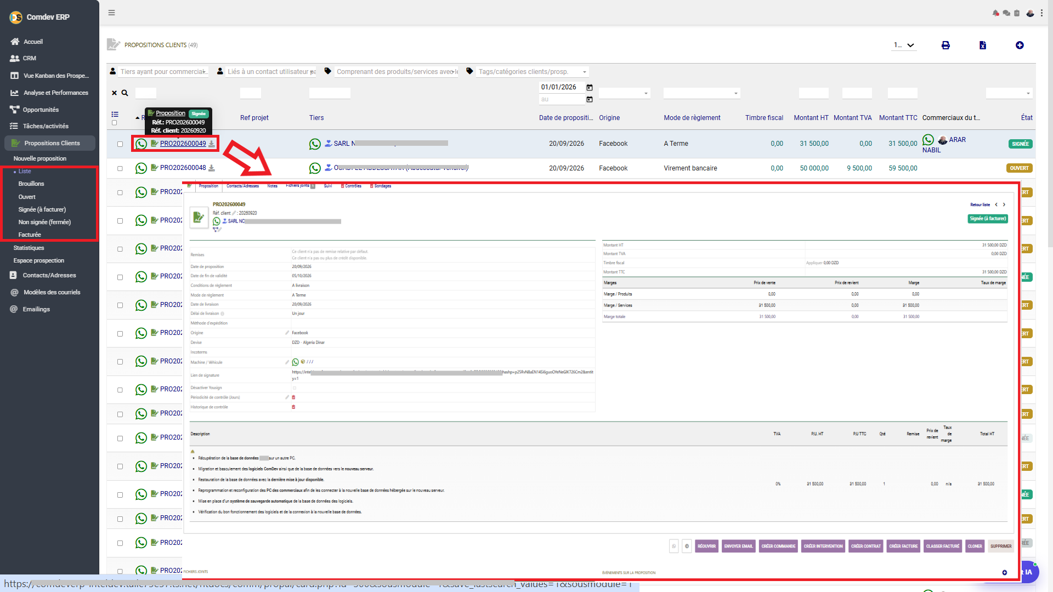Open the column selector list icon
Screen dimensions: 1053x592
(115, 115)
